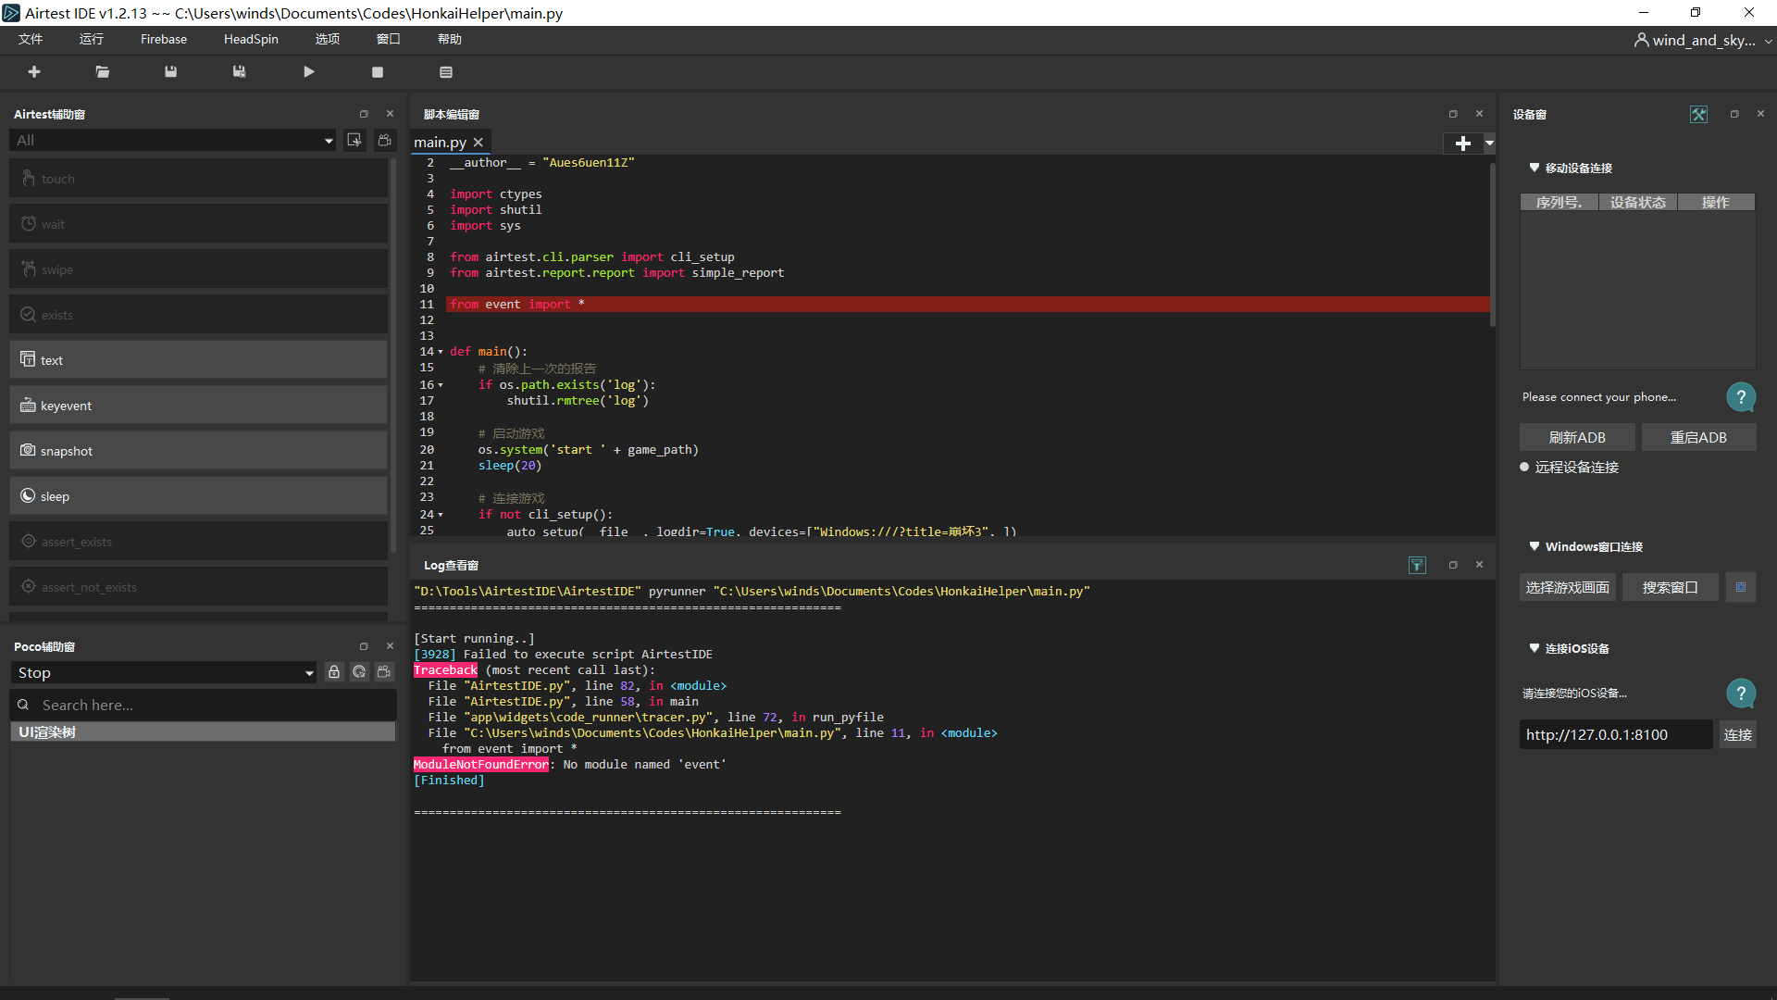This screenshot has width=1777, height=1000.
Task: Click the script editor vertical scrollbar
Action: (1492, 244)
